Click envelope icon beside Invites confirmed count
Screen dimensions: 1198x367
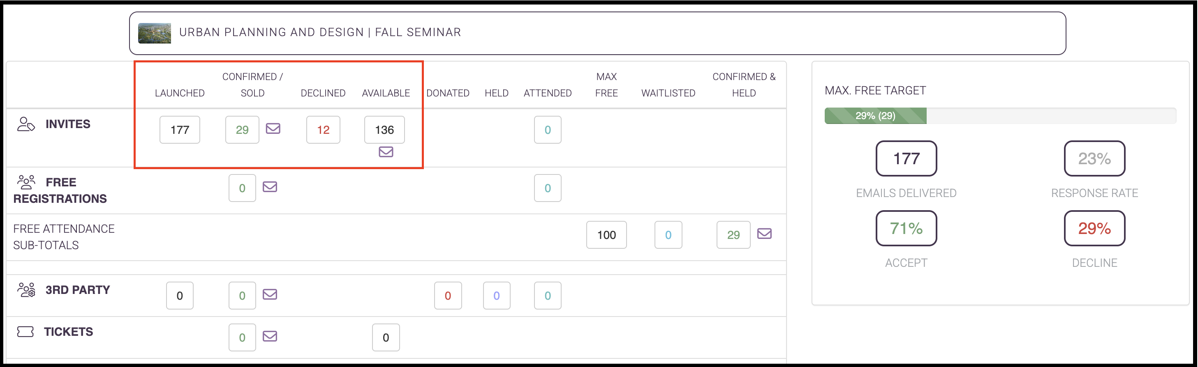coord(273,128)
